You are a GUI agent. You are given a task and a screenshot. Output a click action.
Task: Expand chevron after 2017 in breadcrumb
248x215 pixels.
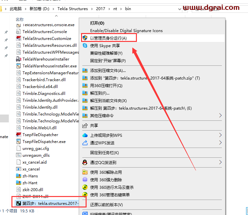109,9
